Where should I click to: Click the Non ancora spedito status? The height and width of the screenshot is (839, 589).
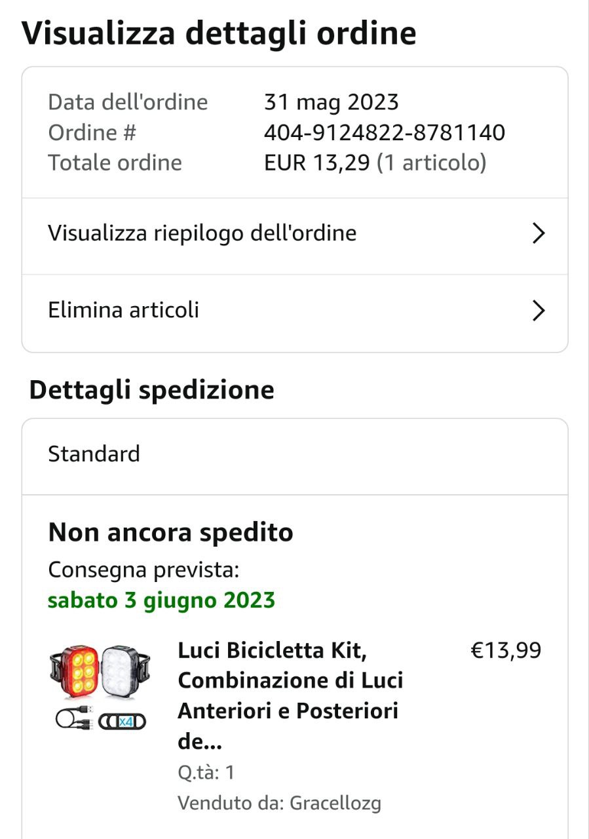pos(170,533)
